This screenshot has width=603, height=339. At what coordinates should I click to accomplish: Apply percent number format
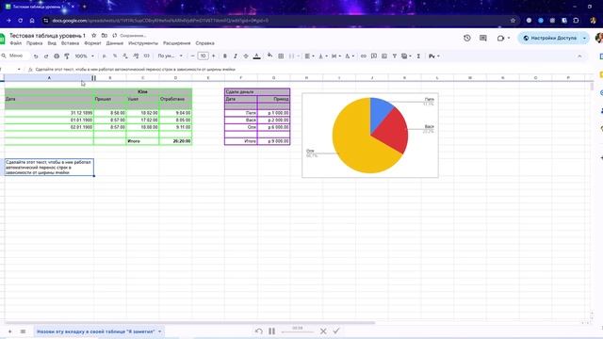[x=115, y=56]
